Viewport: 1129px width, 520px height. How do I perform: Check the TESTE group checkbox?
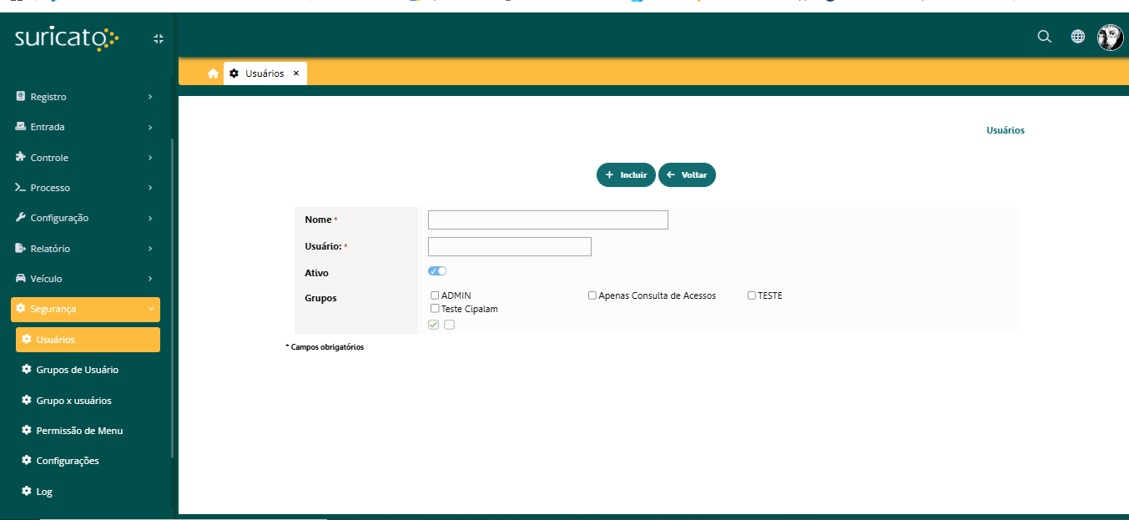coord(752,295)
